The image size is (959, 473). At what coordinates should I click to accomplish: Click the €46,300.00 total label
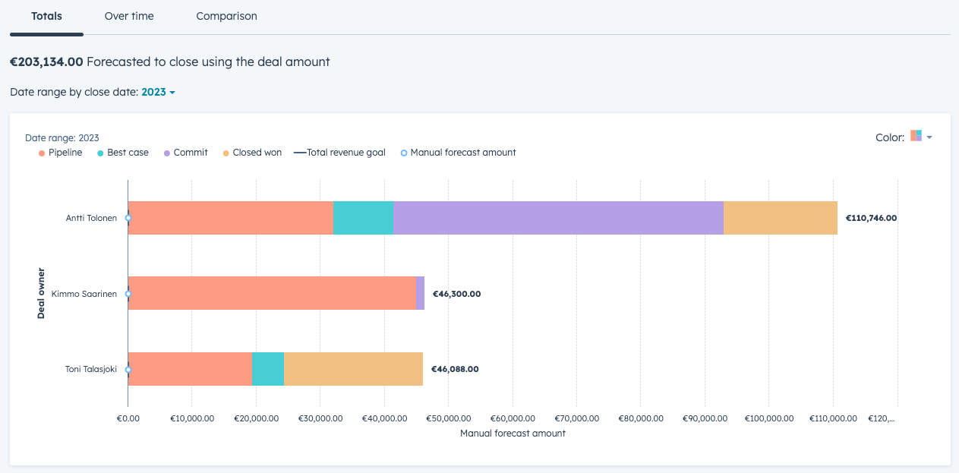(x=456, y=294)
